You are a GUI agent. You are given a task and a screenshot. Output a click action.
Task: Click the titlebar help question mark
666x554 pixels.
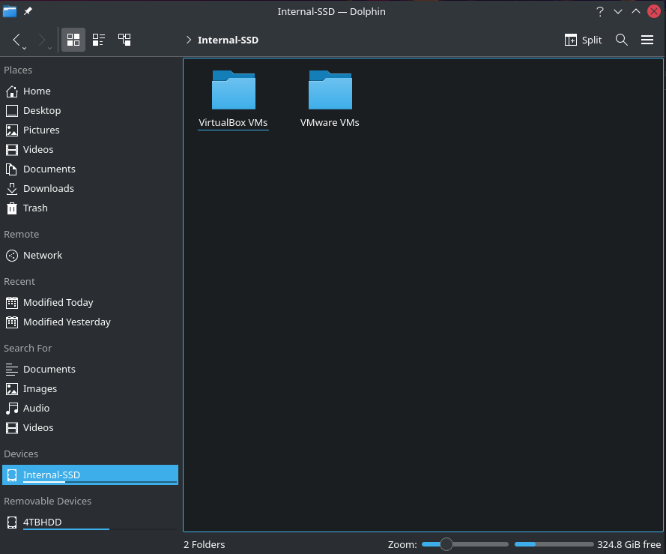600,11
